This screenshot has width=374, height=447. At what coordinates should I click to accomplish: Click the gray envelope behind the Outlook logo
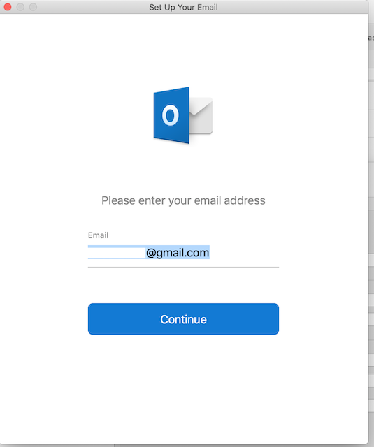pos(201,115)
